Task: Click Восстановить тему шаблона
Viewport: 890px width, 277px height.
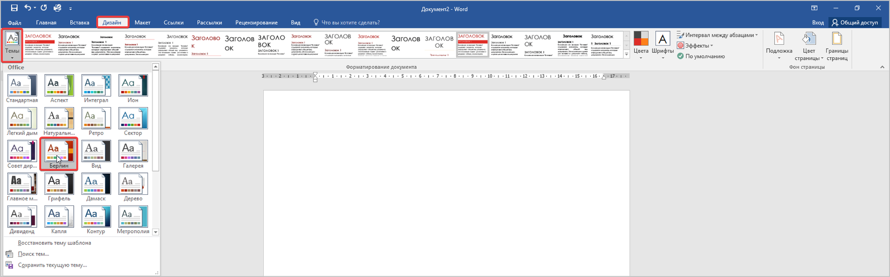Action: point(54,243)
